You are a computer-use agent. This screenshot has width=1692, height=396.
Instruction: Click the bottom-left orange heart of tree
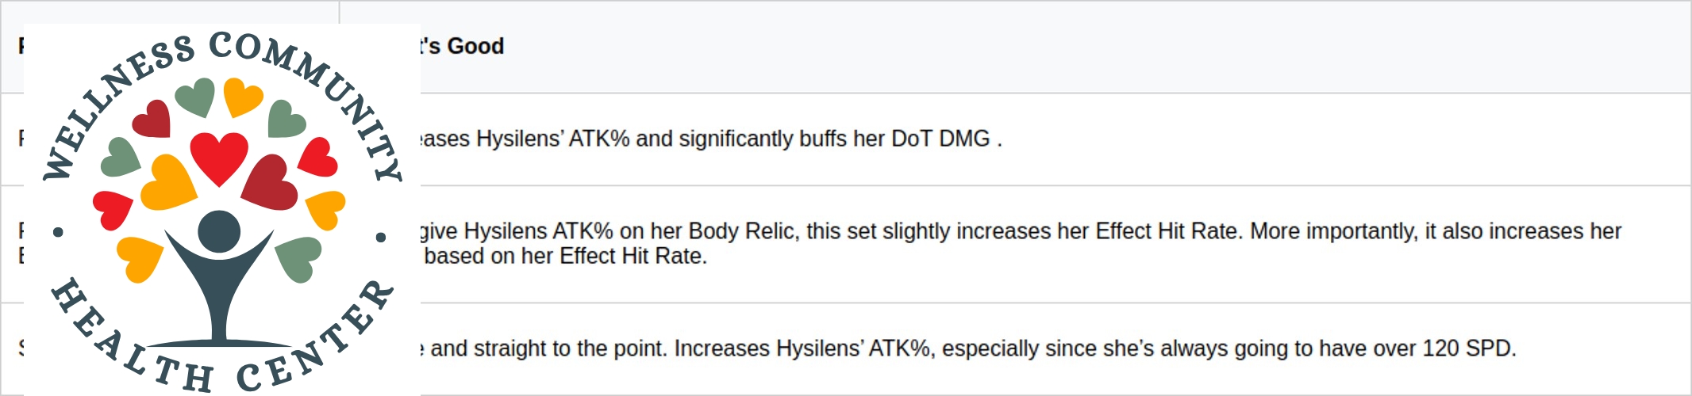click(x=140, y=257)
